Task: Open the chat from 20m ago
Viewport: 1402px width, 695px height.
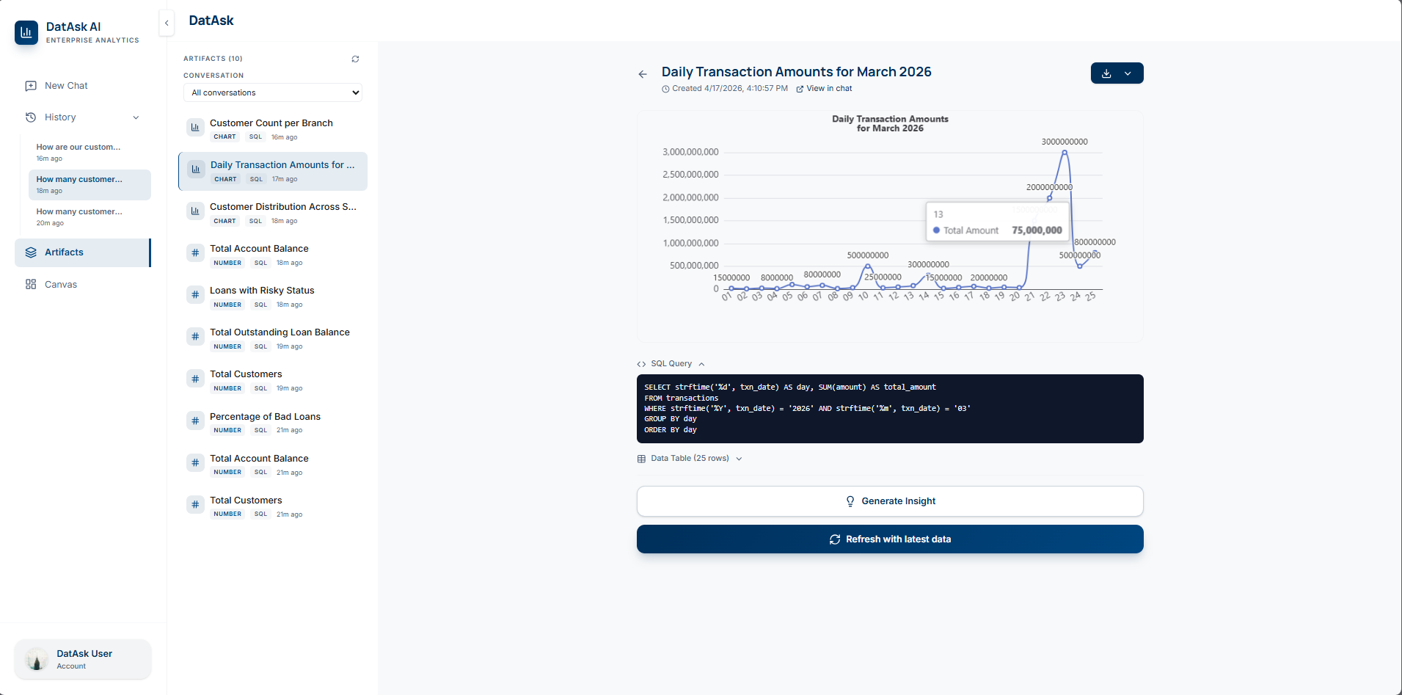Action: [90, 217]
